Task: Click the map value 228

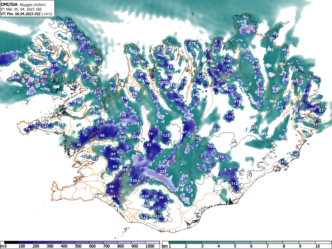Action: pos(135,137)
